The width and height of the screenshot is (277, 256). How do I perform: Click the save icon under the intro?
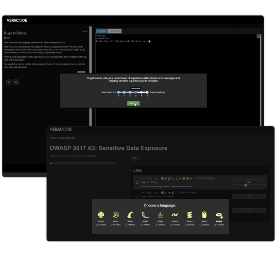[x=16, y=82]
